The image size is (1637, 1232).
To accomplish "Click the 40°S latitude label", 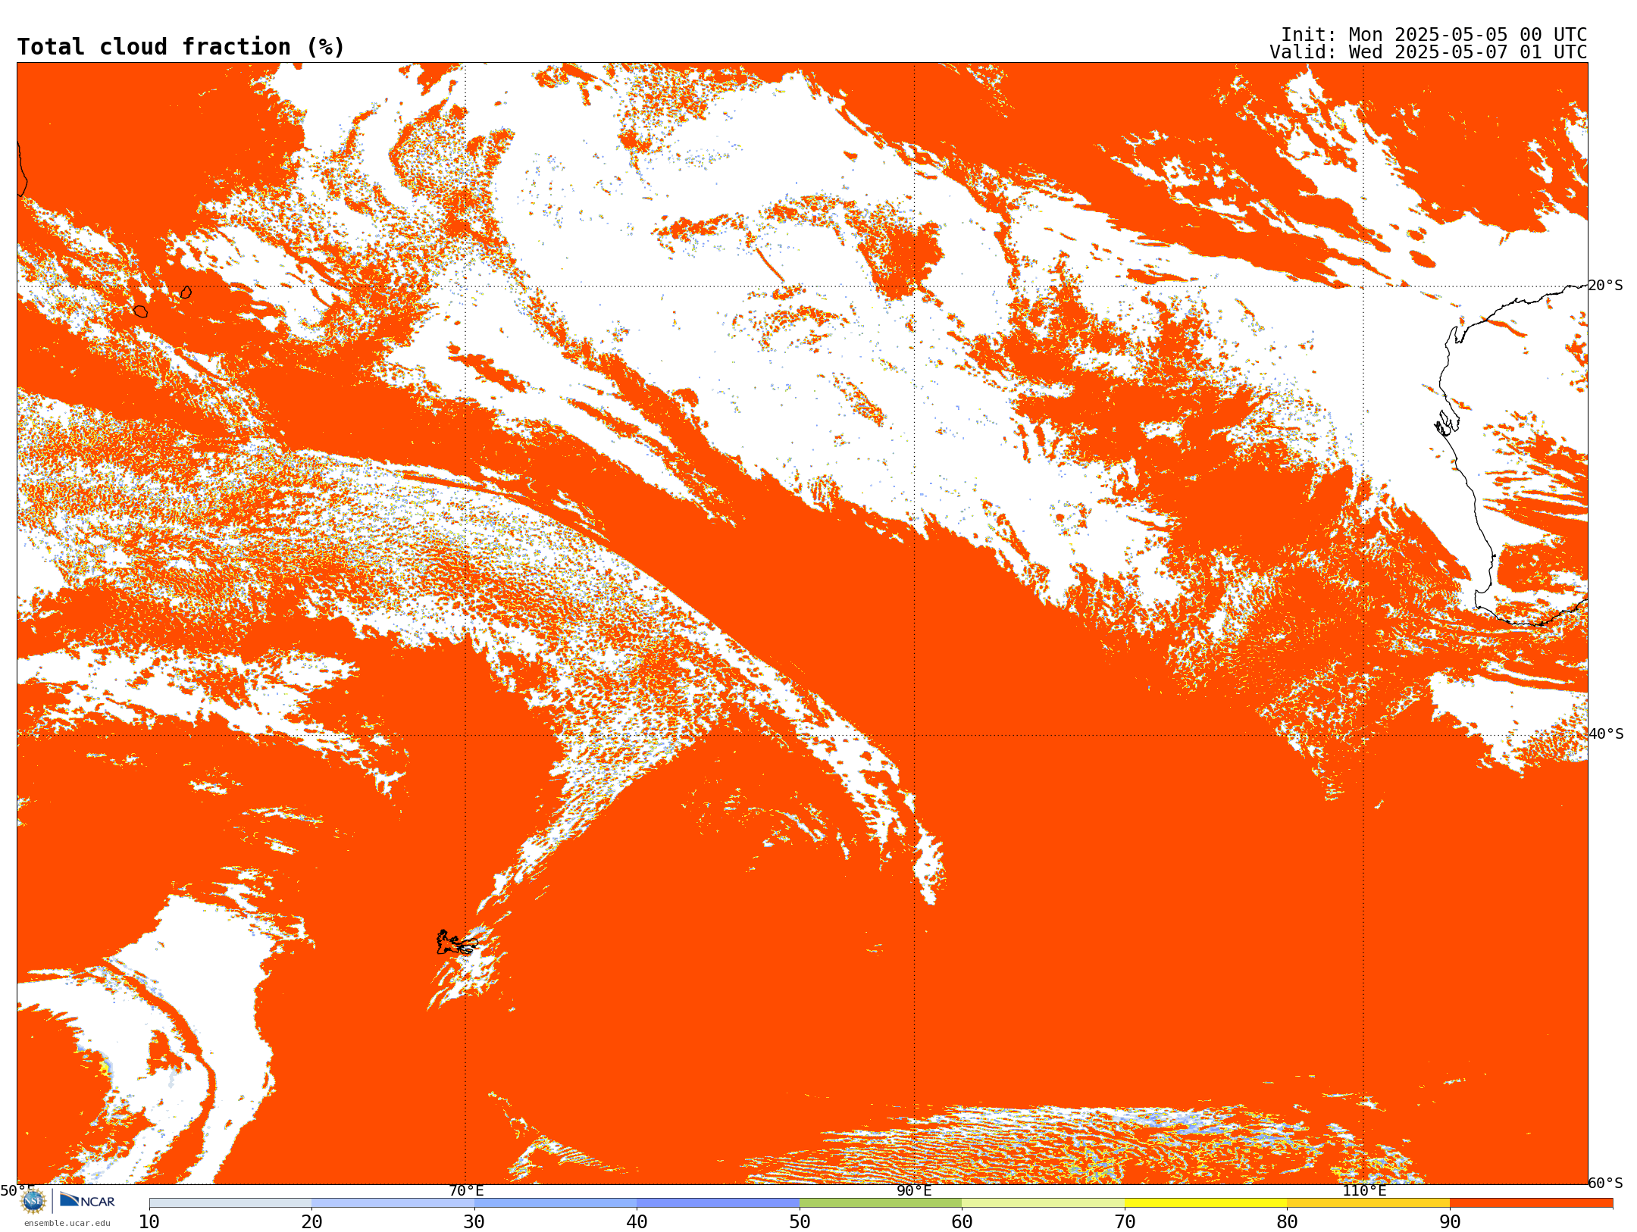I will [x=1606, y=734].
